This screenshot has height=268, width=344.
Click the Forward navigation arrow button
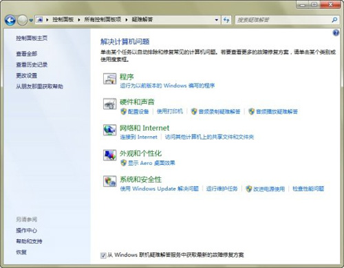coord(23,20)
